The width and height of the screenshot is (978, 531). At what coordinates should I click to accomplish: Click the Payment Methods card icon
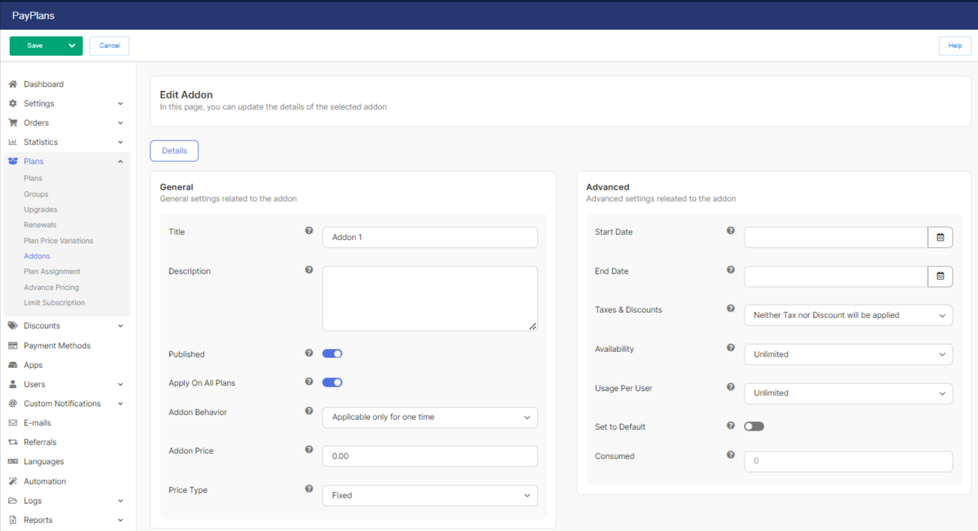[13, 345]
